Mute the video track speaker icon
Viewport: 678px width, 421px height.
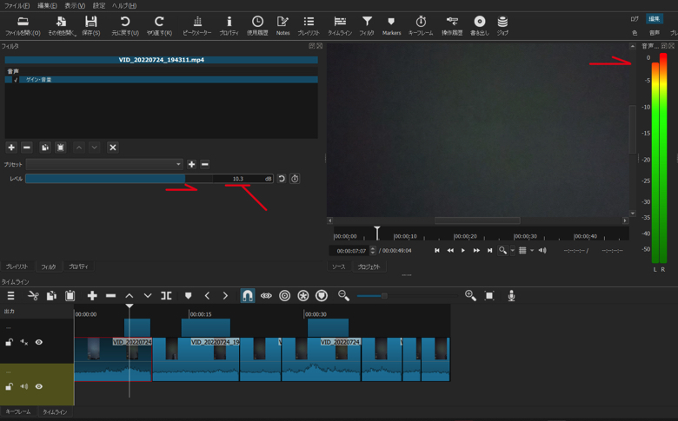pos(23,342)
